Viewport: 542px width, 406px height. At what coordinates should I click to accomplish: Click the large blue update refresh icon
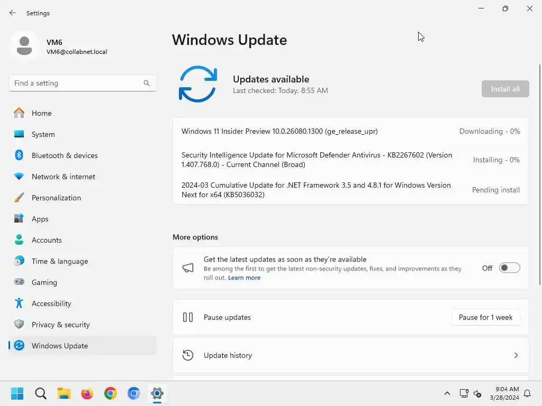pyautogui.click(x=198, y=84)
